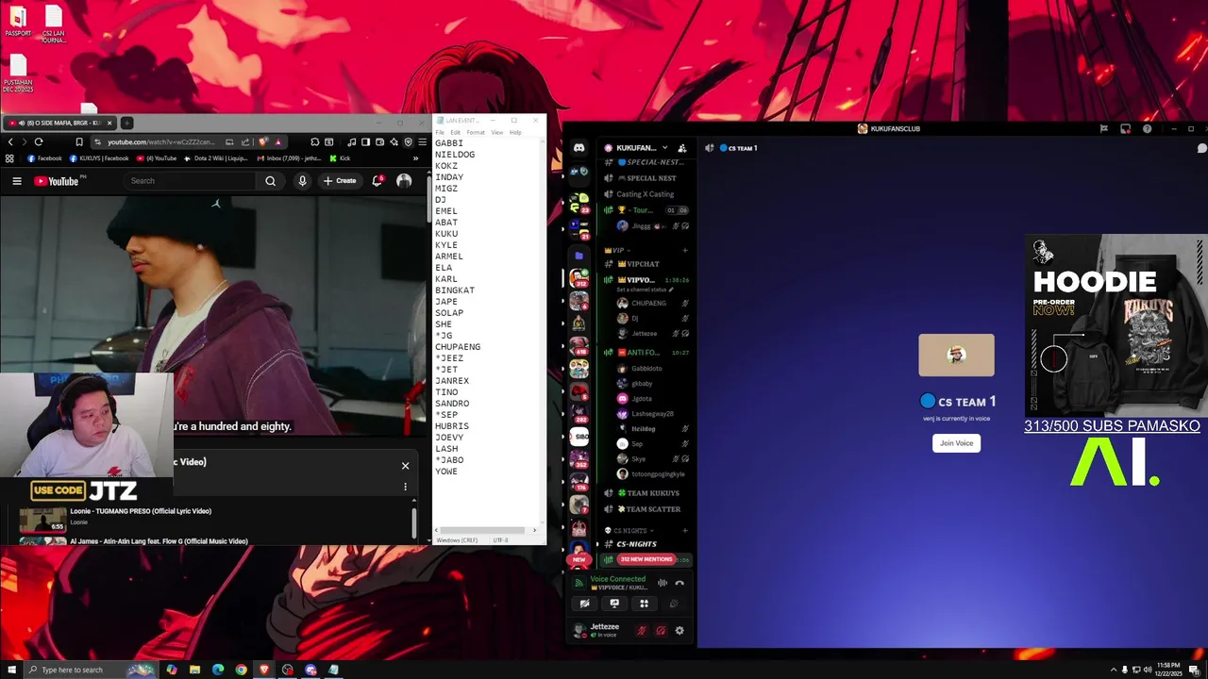
Task: Click YouTube search magnifier button
Action: pyautogui.click(x=270, y=181)
